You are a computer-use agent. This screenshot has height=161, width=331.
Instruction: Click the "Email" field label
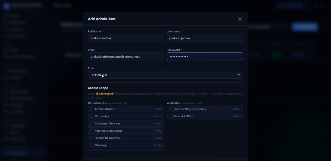point(92,50)
